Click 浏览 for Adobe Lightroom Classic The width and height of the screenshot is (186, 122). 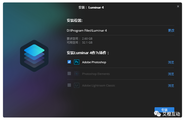point(171,85)
